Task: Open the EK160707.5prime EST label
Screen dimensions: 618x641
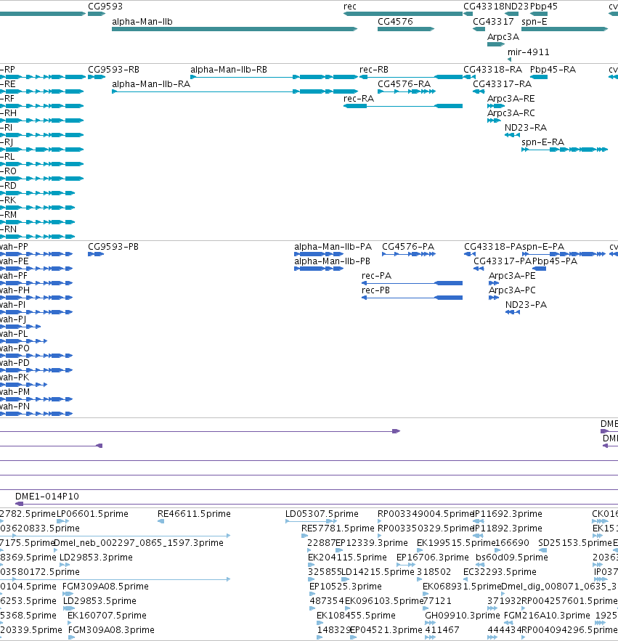Action: pyautogui.click(x=107, y=616)
